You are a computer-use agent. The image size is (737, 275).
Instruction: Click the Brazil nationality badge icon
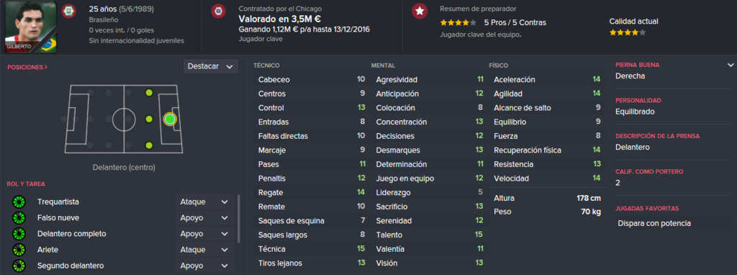tap(69, 10)
